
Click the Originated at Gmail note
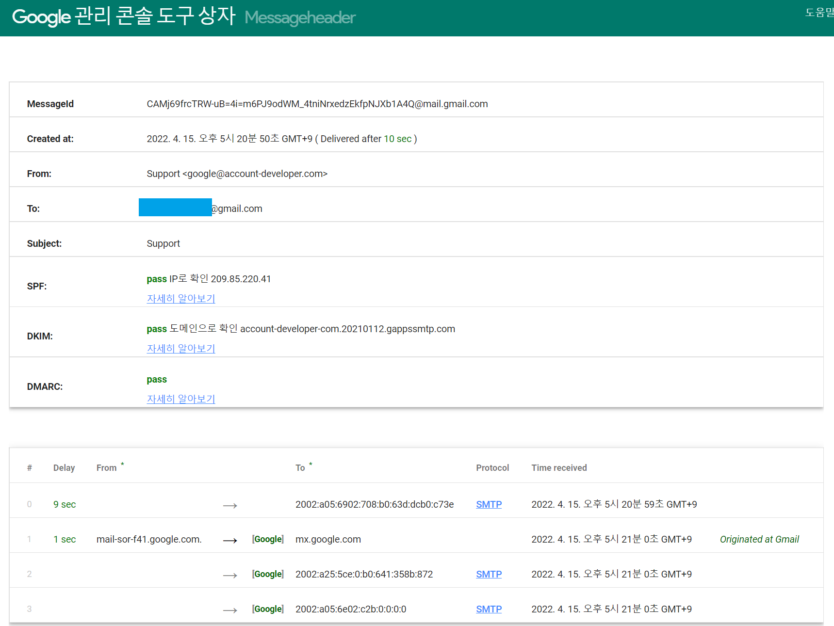(759, 539)
